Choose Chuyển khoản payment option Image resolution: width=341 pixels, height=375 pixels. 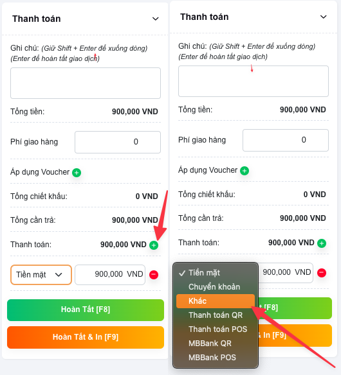coord(216,287)
